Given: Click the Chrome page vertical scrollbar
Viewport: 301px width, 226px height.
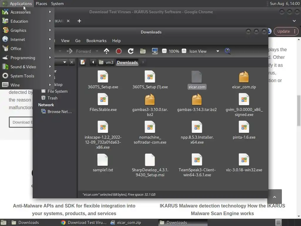Looking at the screenshot, I should tap(299, 111).
